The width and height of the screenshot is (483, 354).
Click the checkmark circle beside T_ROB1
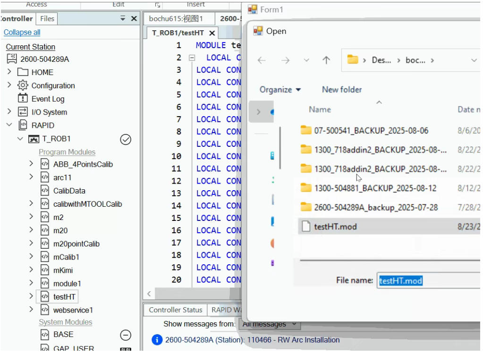(x=126, y=139)
